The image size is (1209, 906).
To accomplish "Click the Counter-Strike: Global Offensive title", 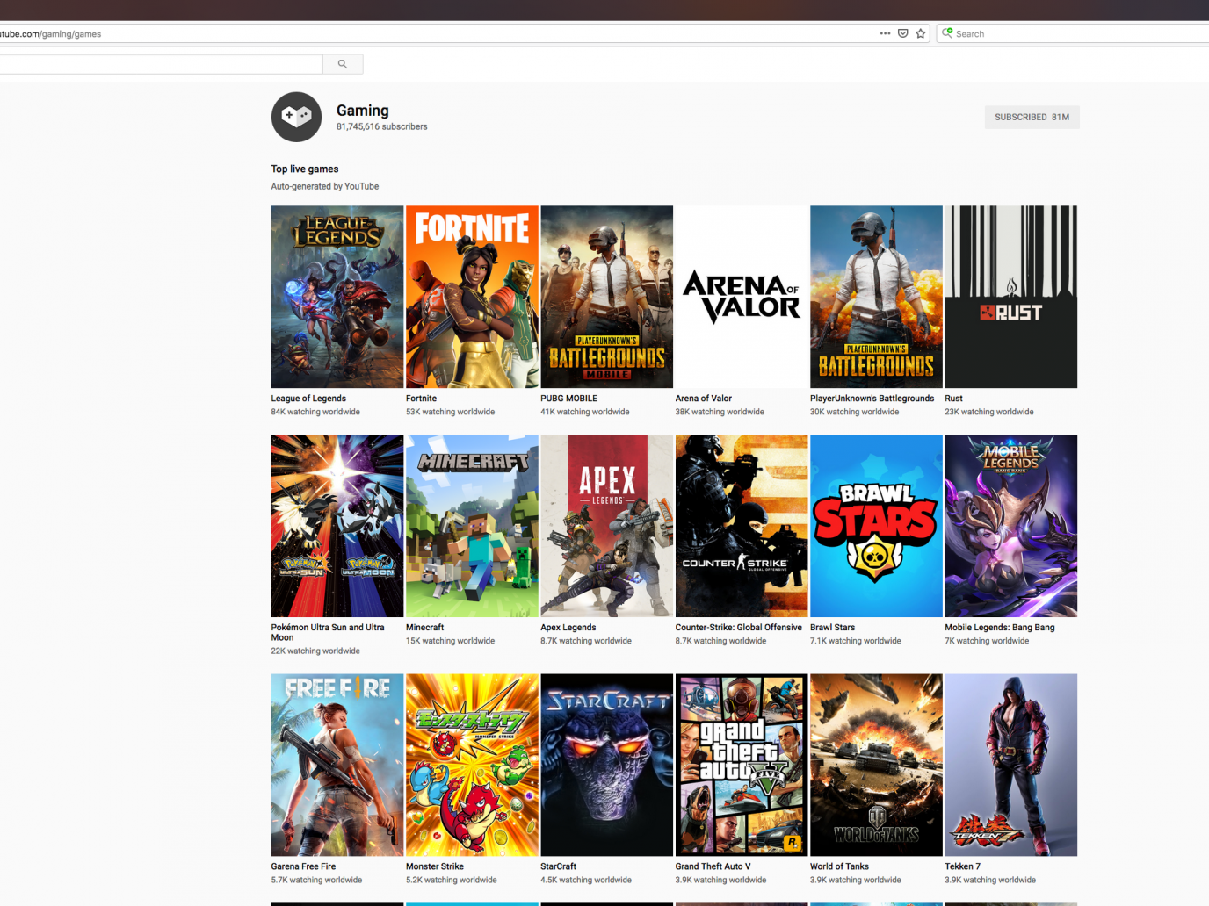I will [x=738, y=628].
